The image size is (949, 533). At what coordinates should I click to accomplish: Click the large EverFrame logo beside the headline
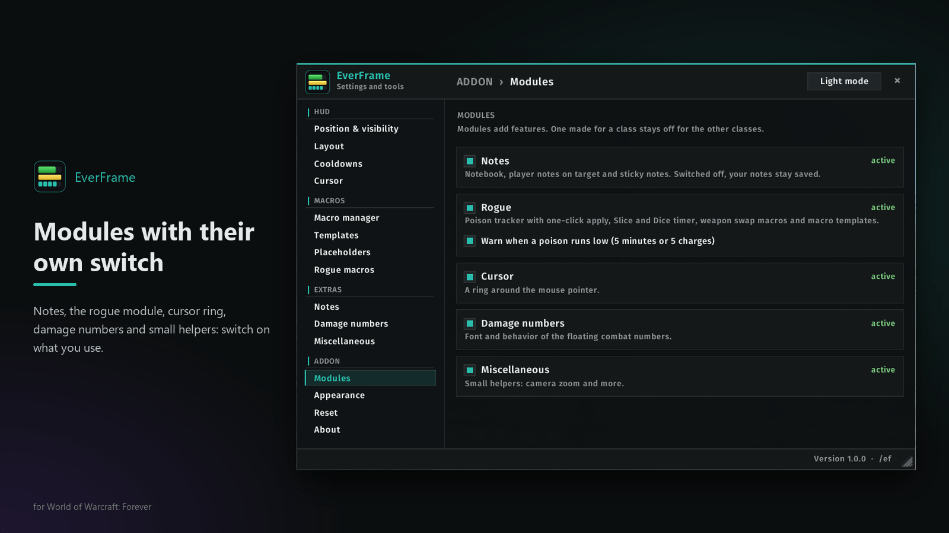point(50,176)
